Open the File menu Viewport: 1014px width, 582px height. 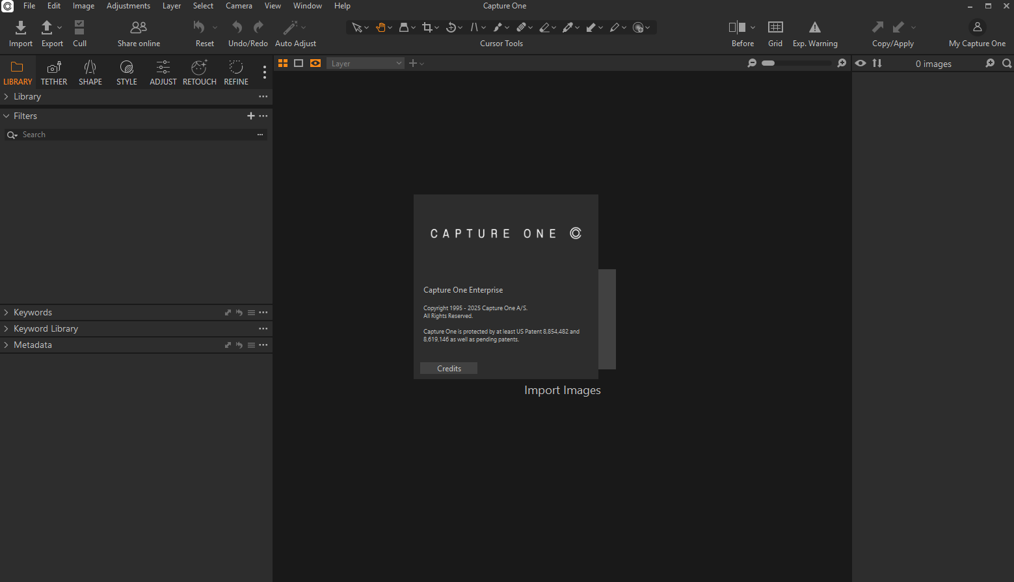tap(29, 6)
